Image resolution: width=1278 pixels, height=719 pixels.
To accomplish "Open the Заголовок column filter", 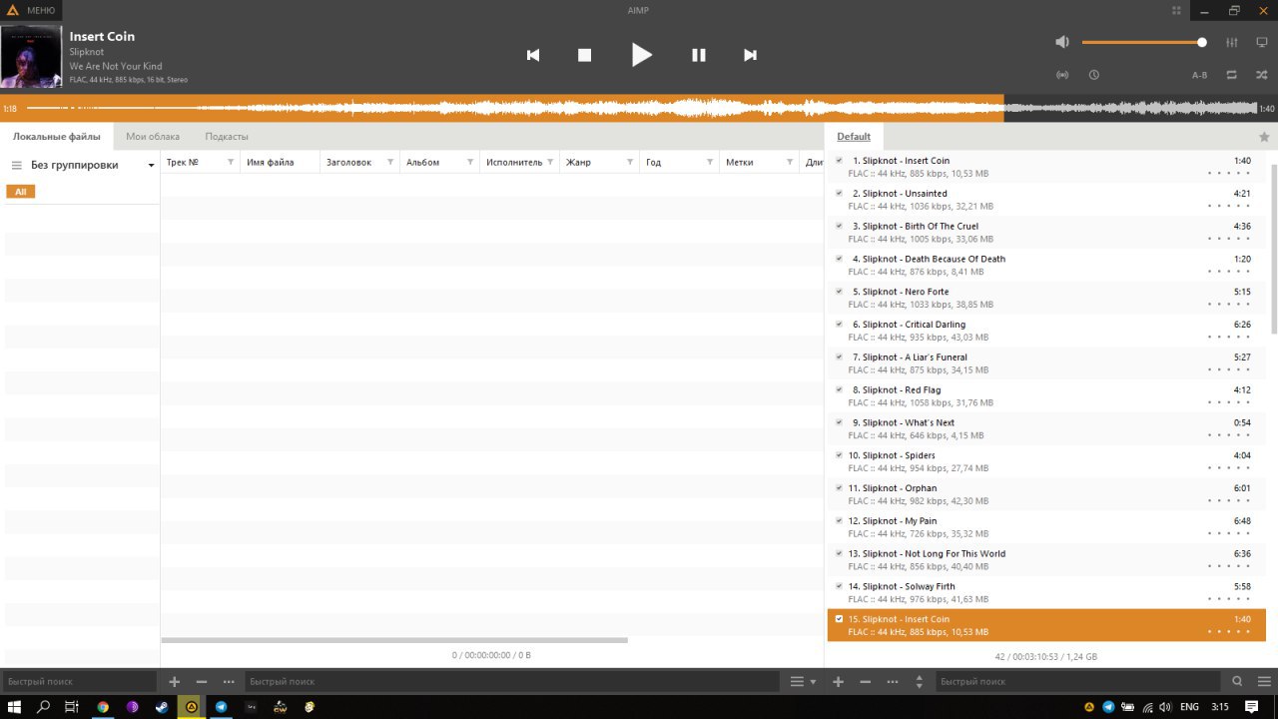I will (x=390, y=162).
